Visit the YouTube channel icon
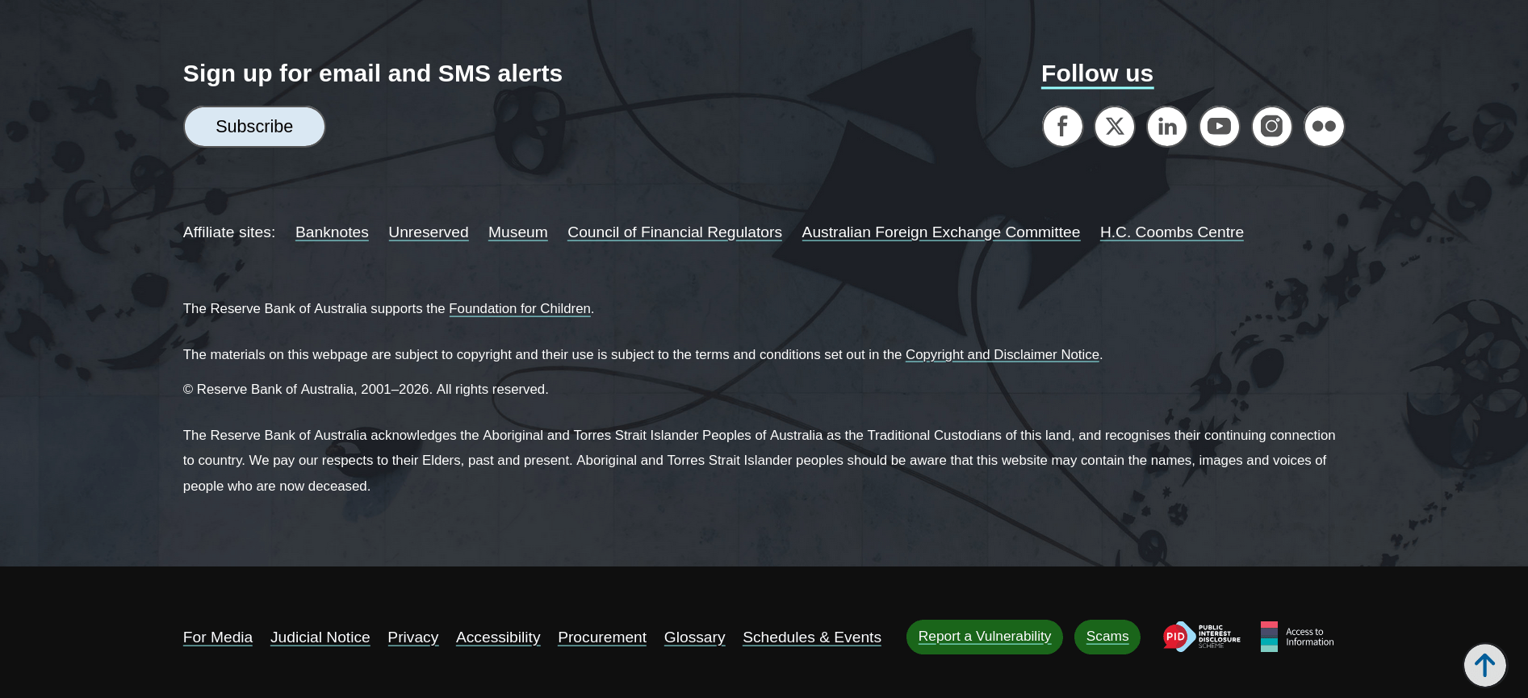 coord(1220,127)
